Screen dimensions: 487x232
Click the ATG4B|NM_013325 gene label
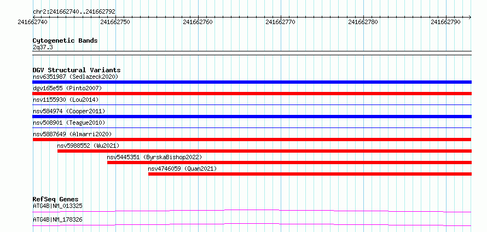(x=57, y=206)
